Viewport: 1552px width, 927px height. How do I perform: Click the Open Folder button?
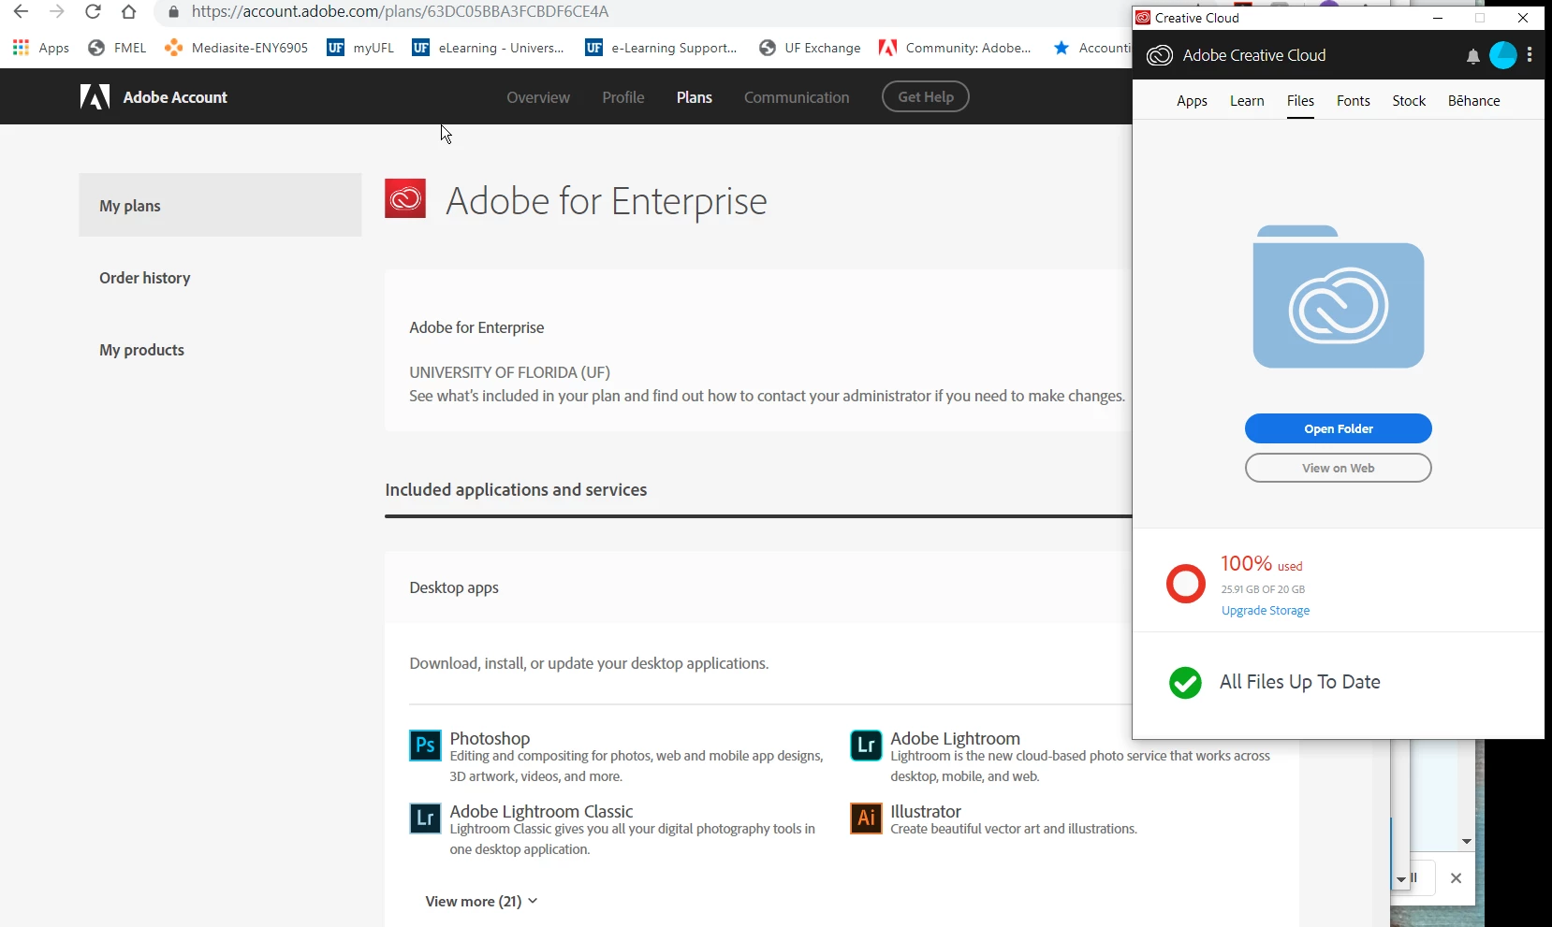1339,428
